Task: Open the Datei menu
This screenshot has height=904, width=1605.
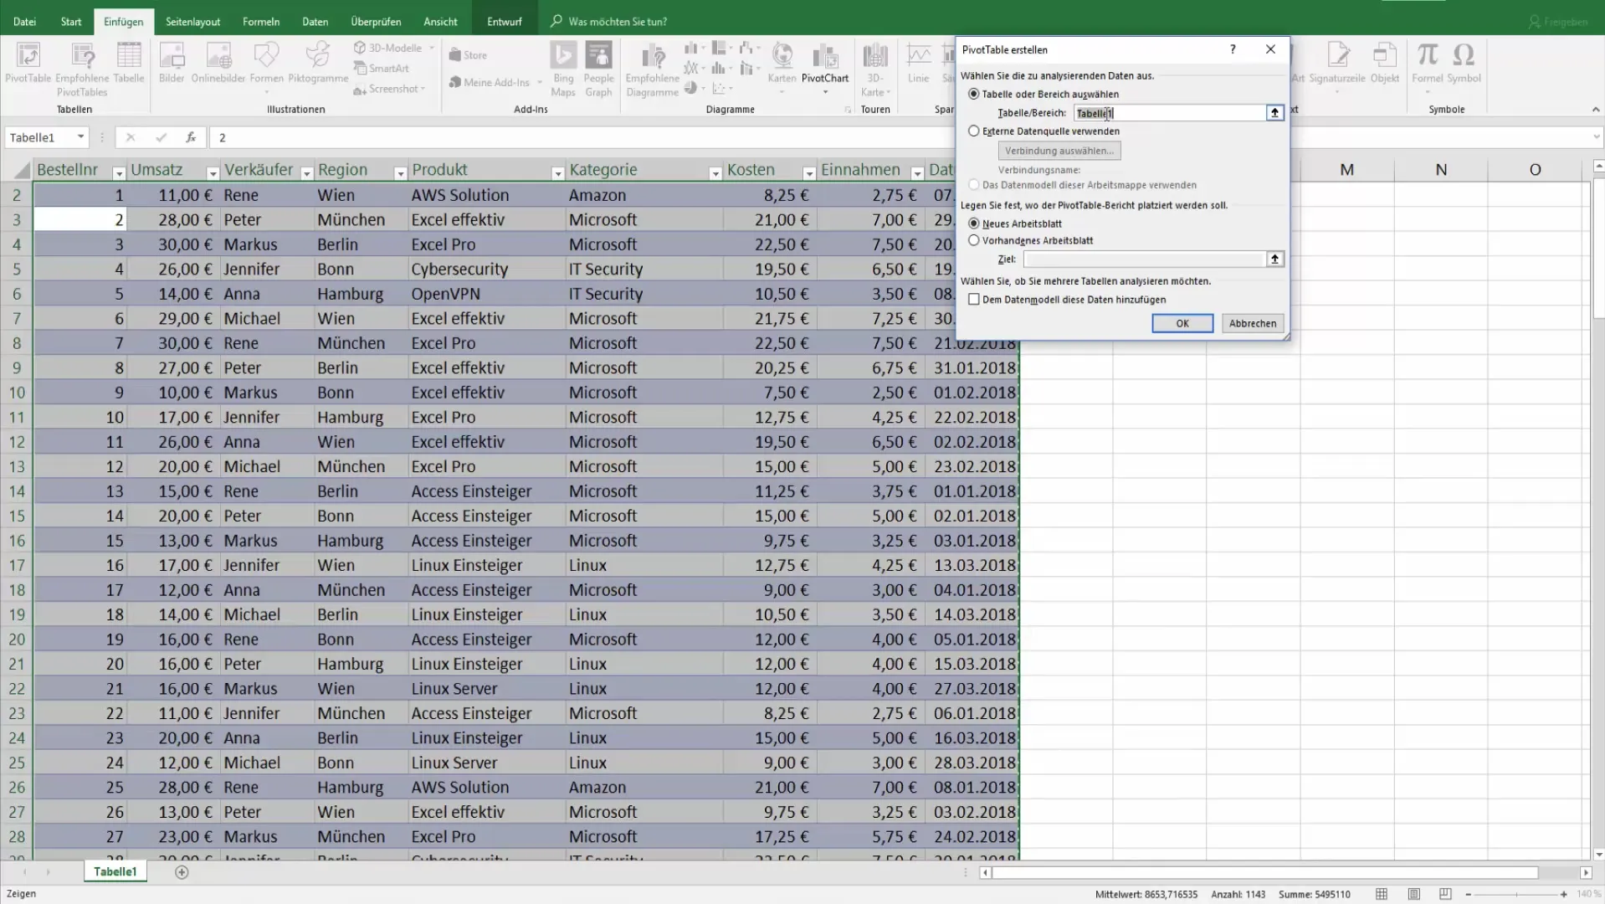Action: point(24,22)
